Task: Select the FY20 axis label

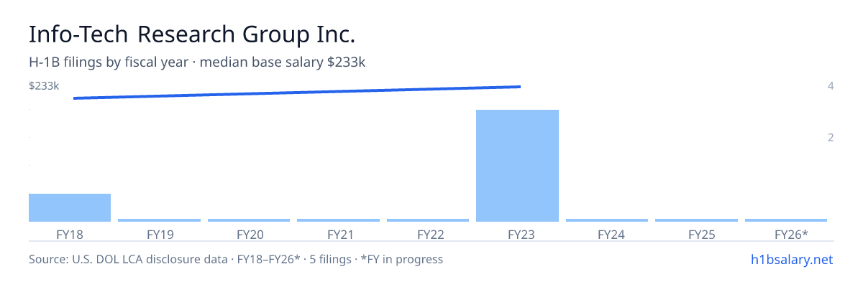Action: pos(249,235)
